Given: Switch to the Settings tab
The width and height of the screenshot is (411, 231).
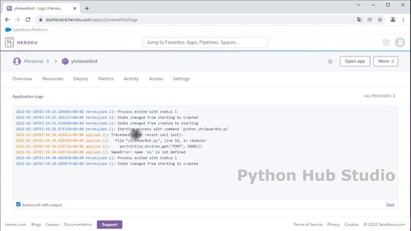Looking at the screenshot, I should tap(181, 79).
